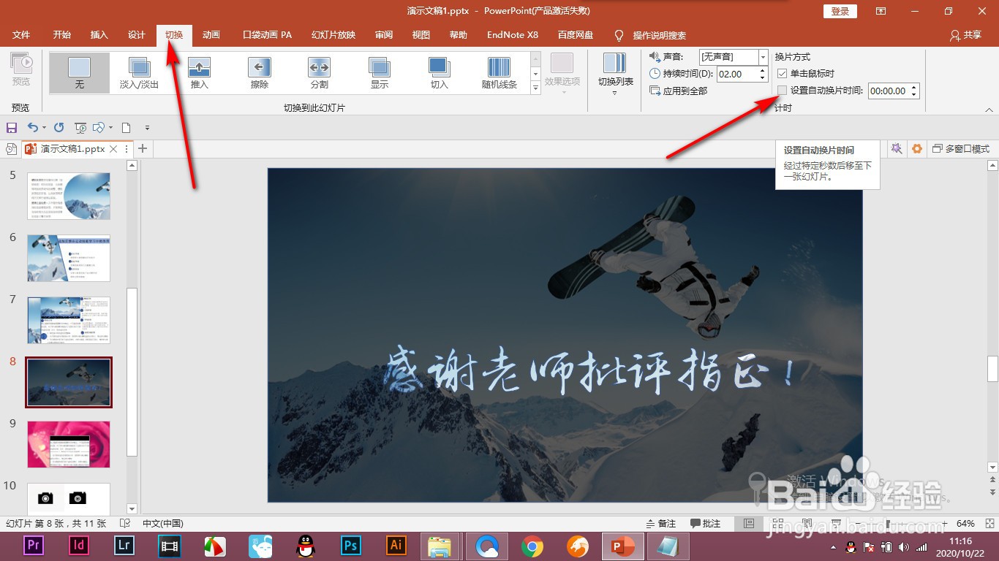Toggle 备注 notes pane button
The width and height of the screenshot is (999, 561).
pos(661,523)
